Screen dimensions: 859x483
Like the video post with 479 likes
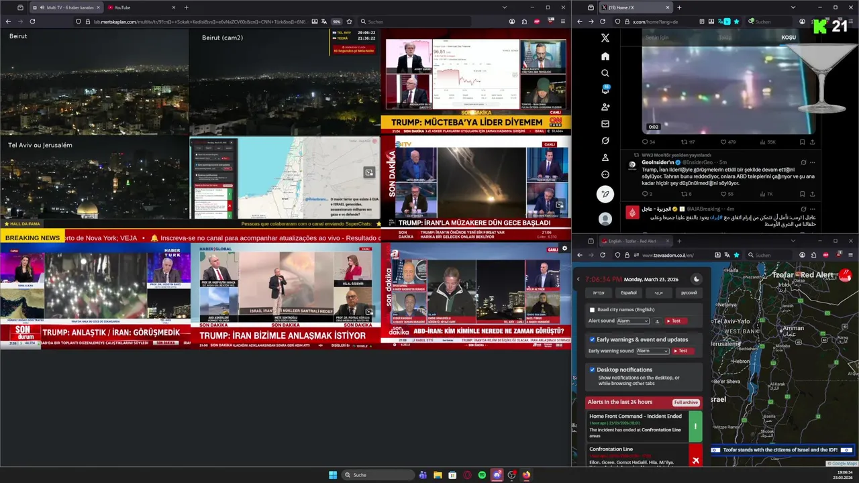[723, 142]
